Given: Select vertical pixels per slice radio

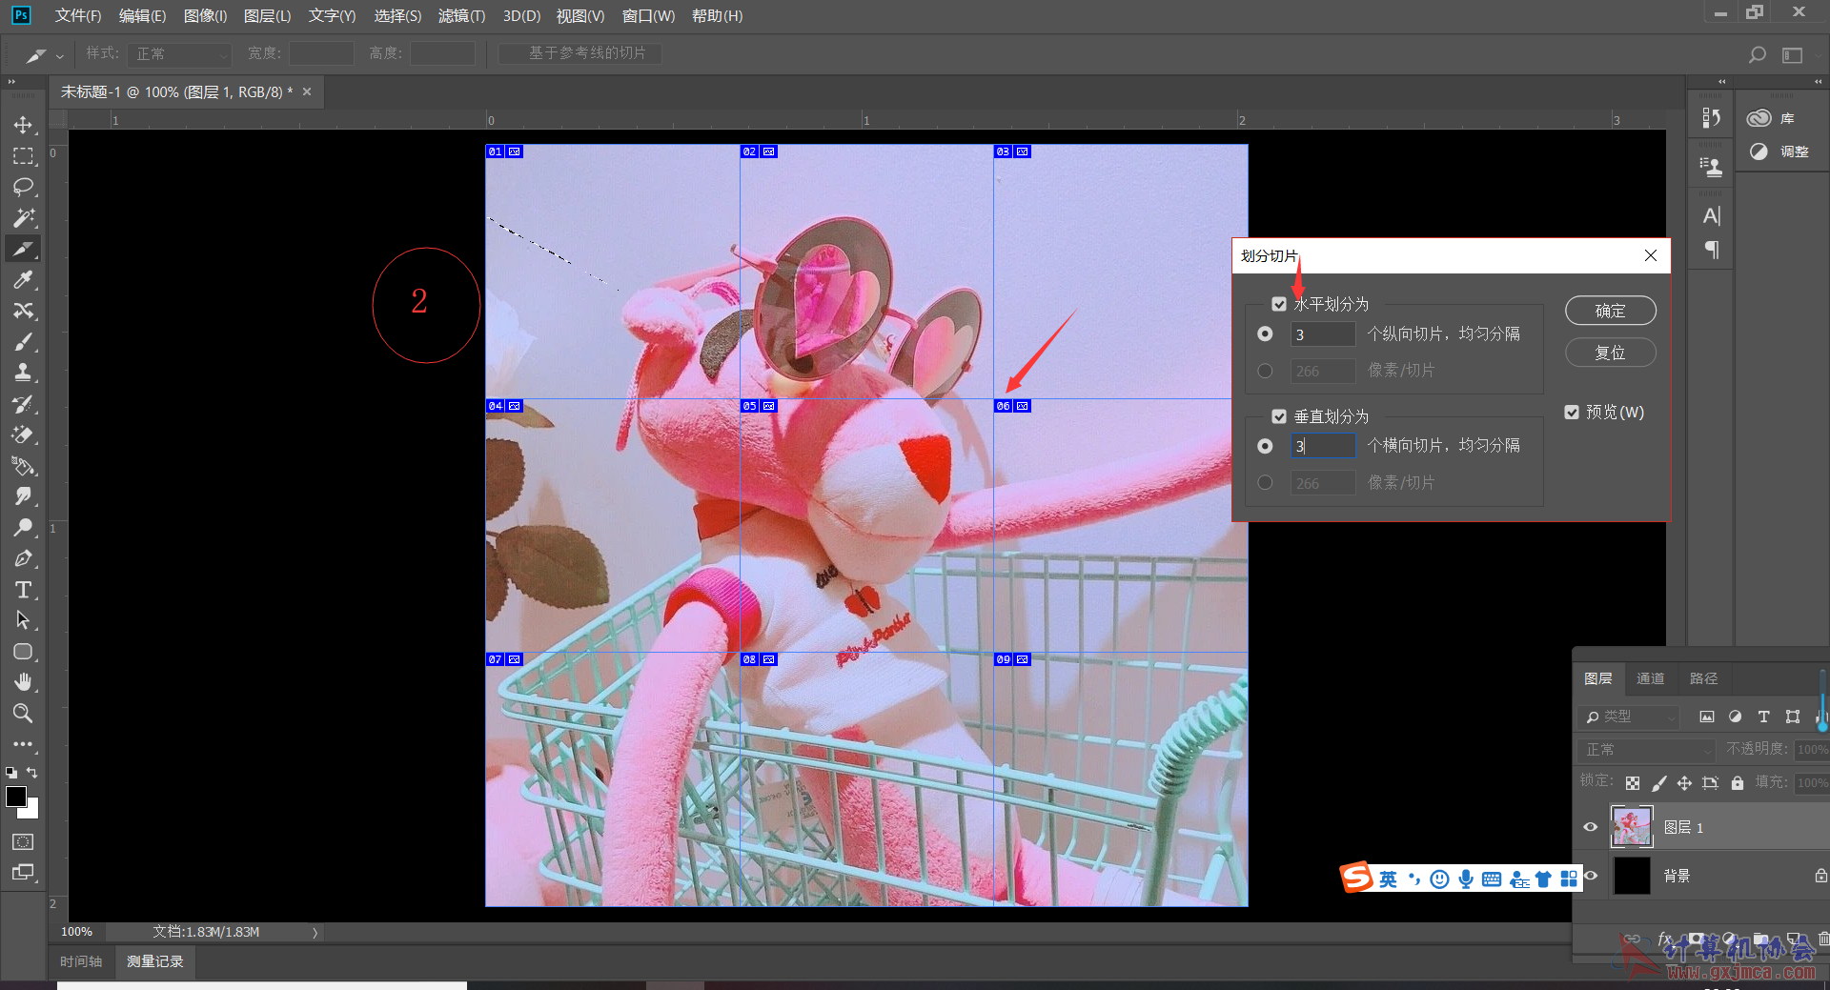Looking at the screenshot, I should [x=1265, y=483].
